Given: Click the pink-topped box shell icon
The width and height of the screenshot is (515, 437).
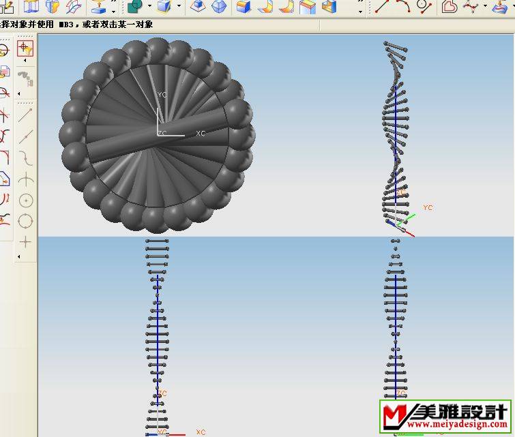Looking at the screenshot, I should 308,6.
